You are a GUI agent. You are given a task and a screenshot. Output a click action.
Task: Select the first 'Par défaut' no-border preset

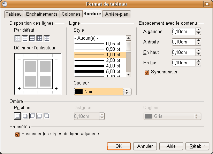pyautogui.click(x=17, y=38)
